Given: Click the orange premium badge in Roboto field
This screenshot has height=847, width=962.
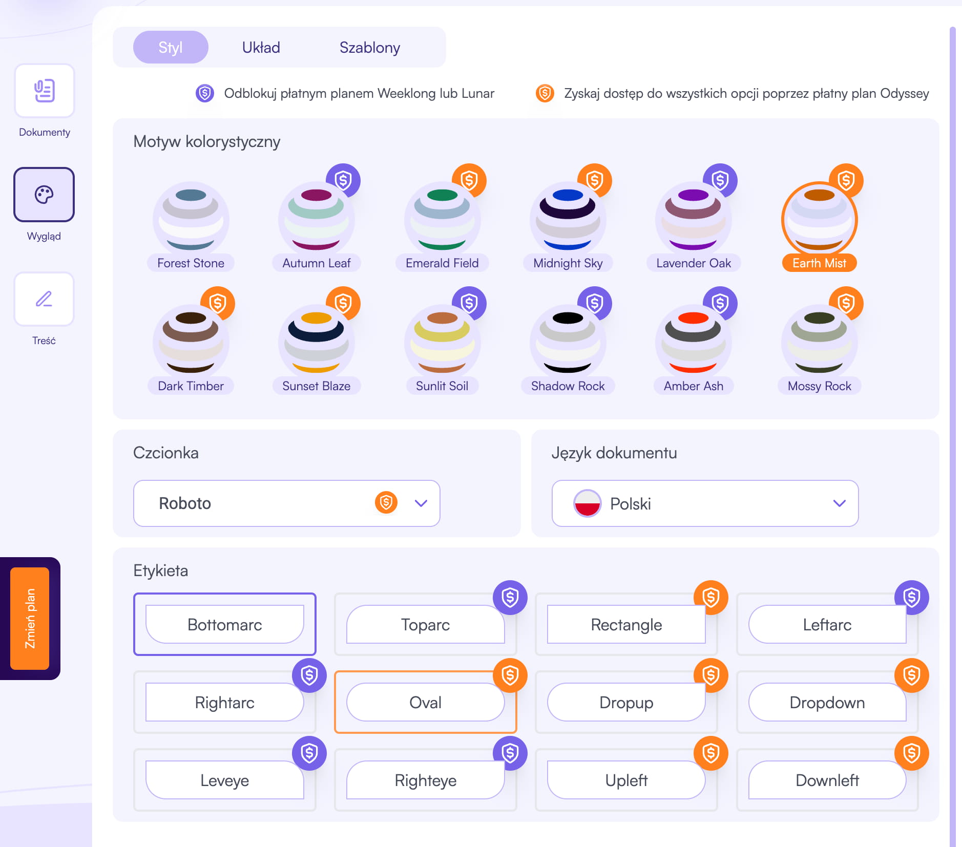Looking at the screenshot, I should (386, 503).
